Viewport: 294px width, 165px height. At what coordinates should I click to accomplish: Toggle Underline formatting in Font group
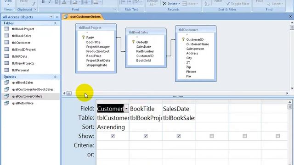(56, 2)
